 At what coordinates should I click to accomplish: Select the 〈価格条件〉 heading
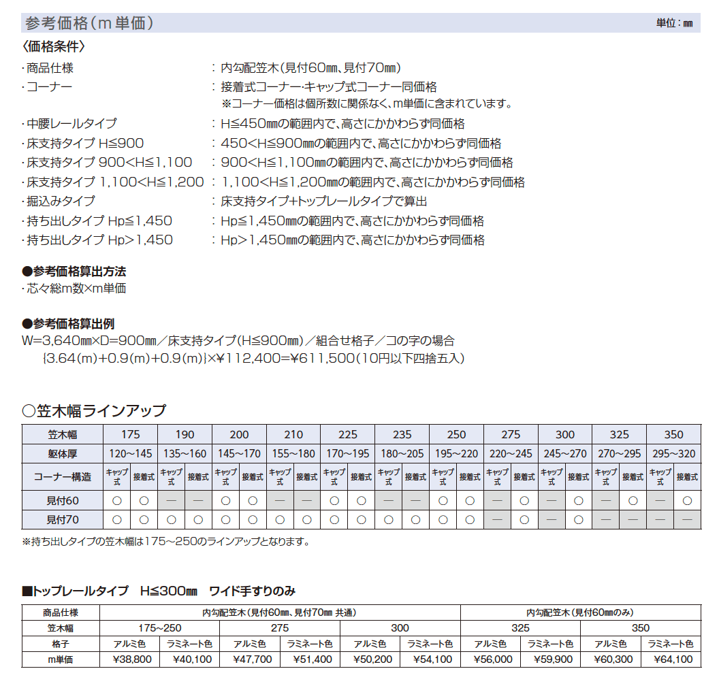[54, 48]
